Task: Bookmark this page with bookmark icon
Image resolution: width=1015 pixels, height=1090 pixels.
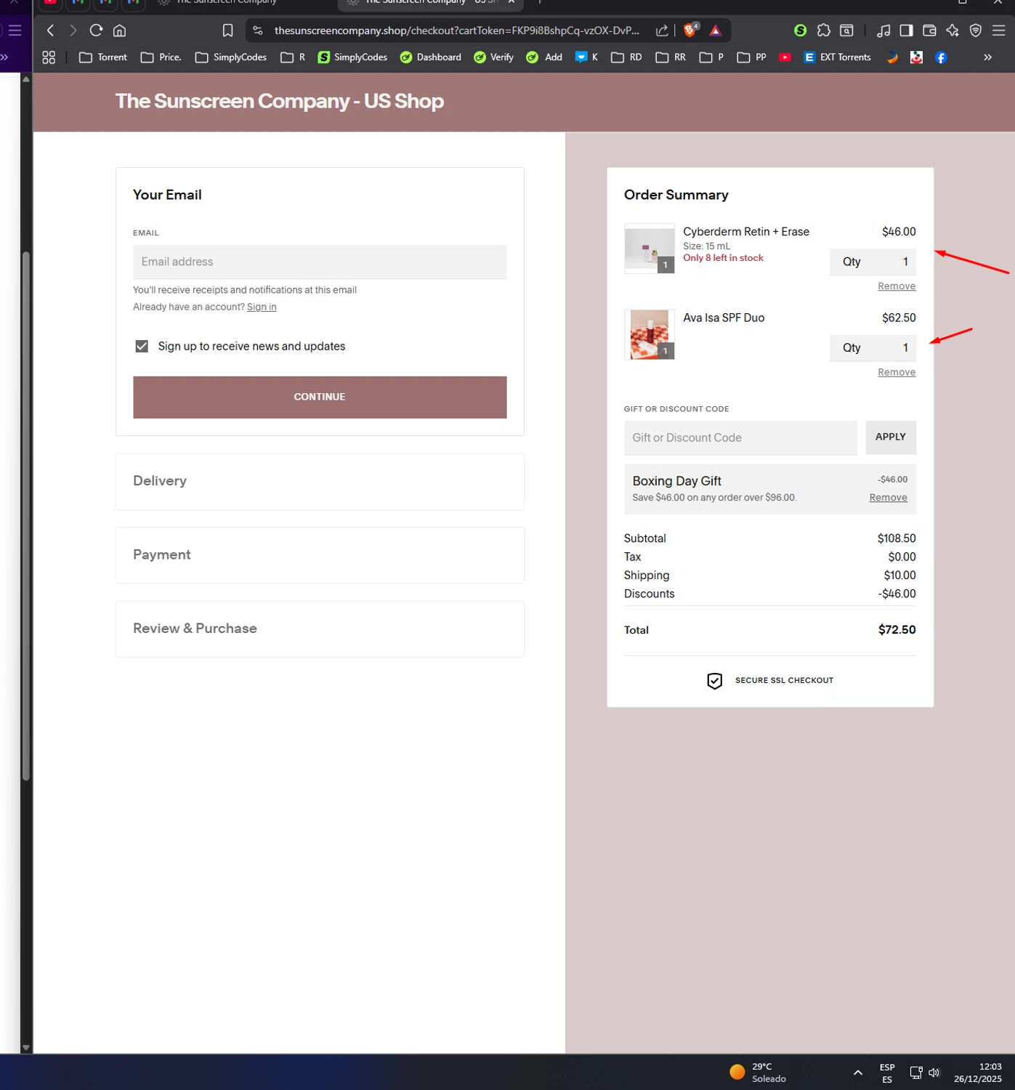Action: pos(227,31)
